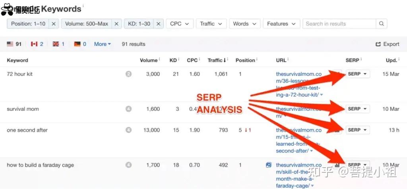Screen dimensions: 407x189
Task: Click the Search in results field
Action: coord(339,23)
